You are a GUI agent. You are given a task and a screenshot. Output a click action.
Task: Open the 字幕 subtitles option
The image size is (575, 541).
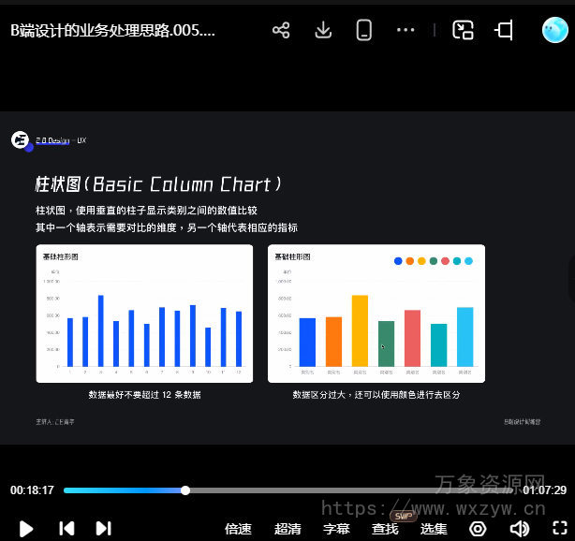tap(336, 529)
